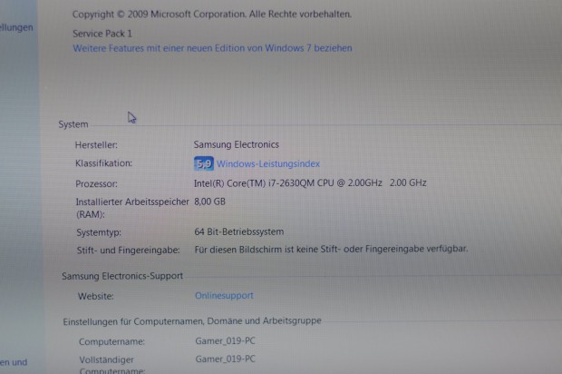Image resolution: width=562 pixels, height=374 pixels.
Task: Select the 'Samsung Electronics' manufacturer value
Action: (x=237, y=144)
